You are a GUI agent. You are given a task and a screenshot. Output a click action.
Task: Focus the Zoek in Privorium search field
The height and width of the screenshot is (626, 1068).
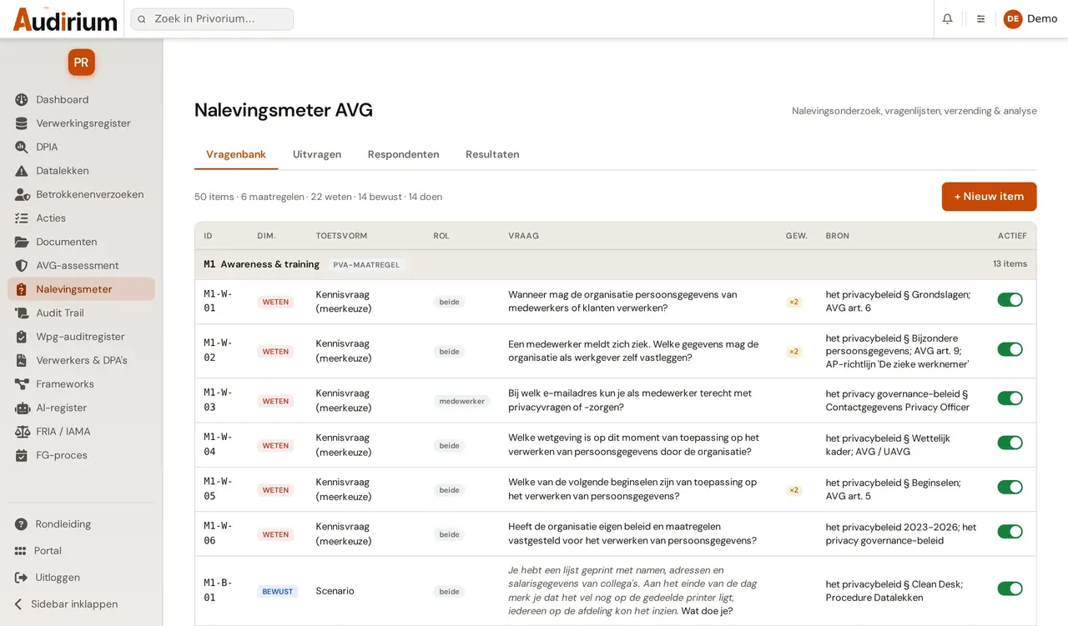point(212,19)
